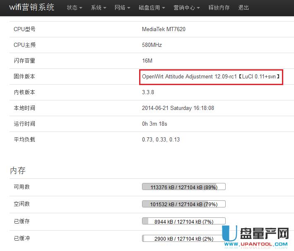Click the 8944 kB (7%) progress bar
The width and height of the screenshot is (294, 251).
pos(184,221)
